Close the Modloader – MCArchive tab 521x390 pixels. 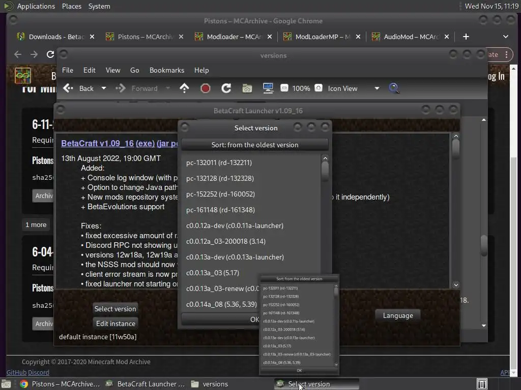point(270,37)
